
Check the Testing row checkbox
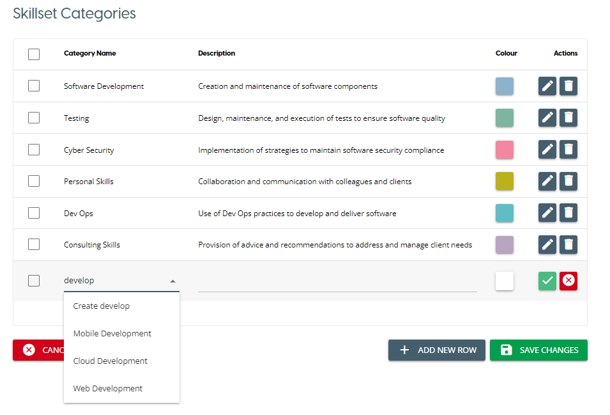point(34,118)
